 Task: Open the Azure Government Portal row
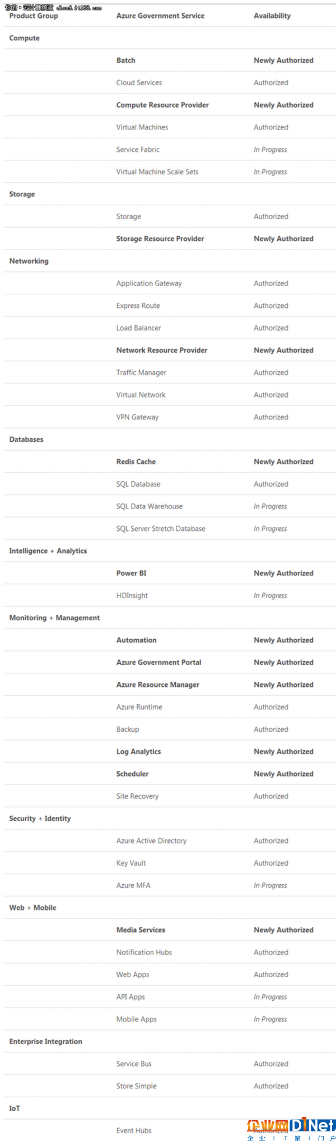170,662
